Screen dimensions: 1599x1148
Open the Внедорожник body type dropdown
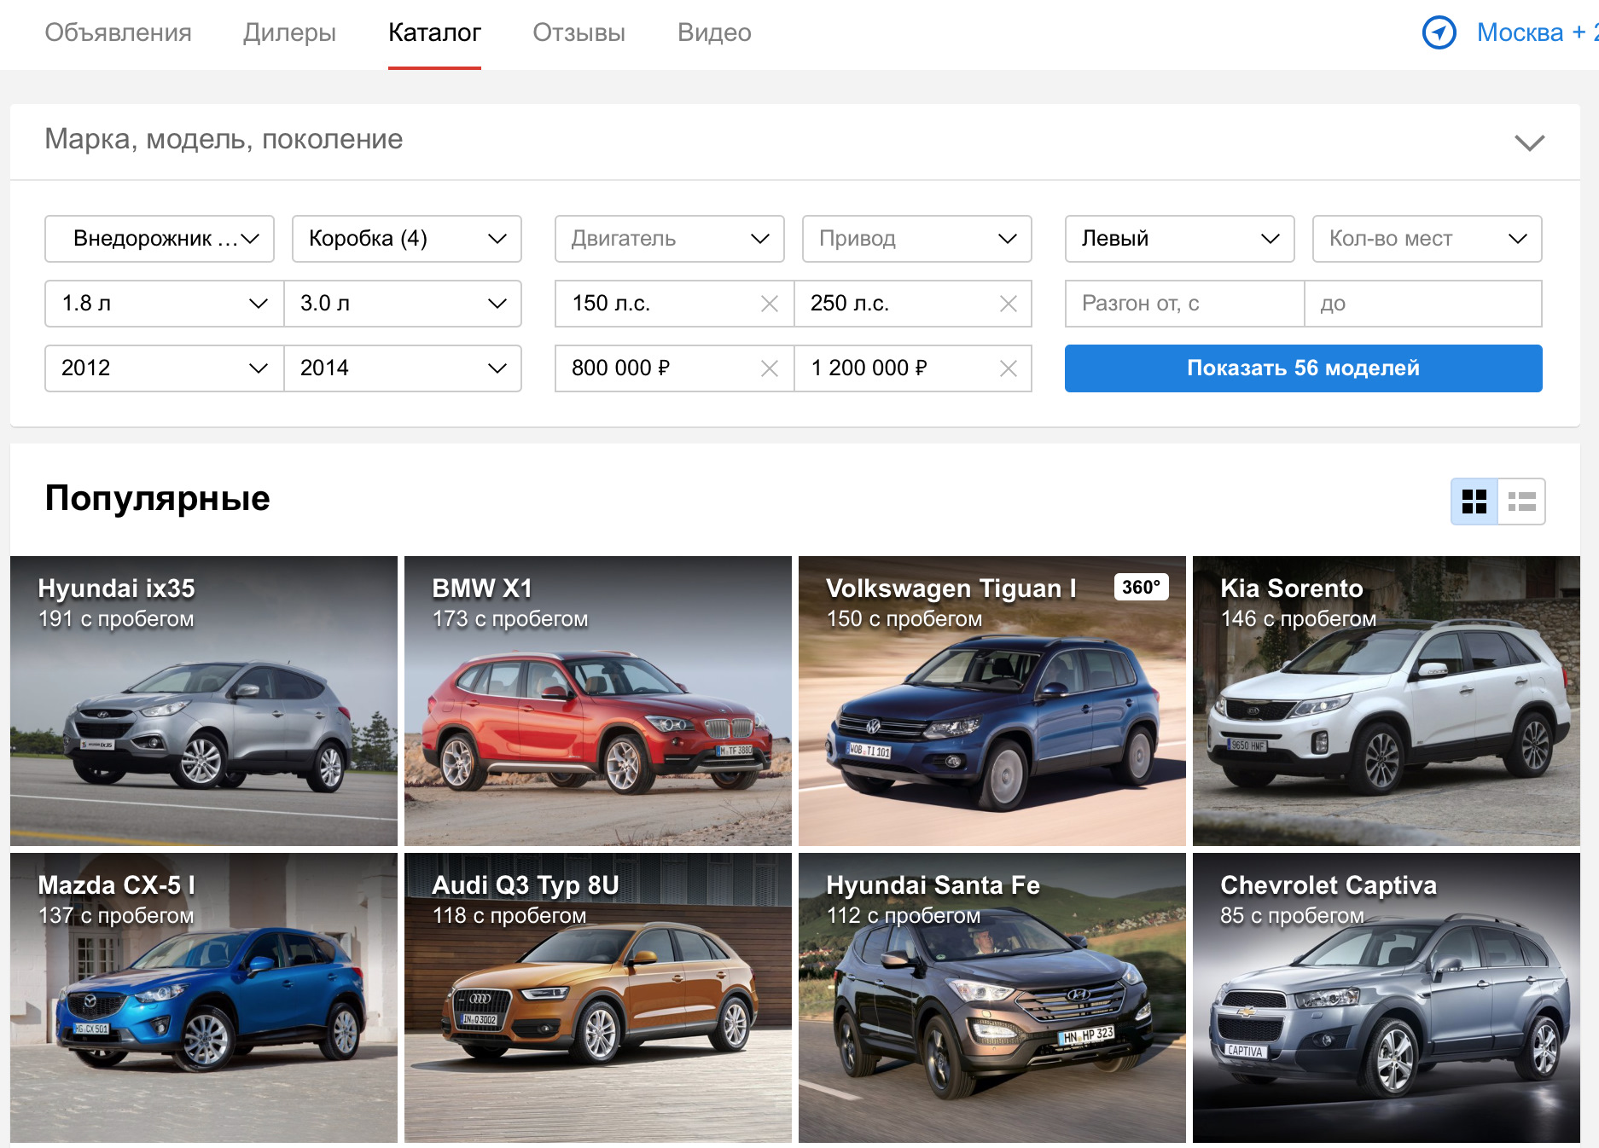[x=160, y=239]
